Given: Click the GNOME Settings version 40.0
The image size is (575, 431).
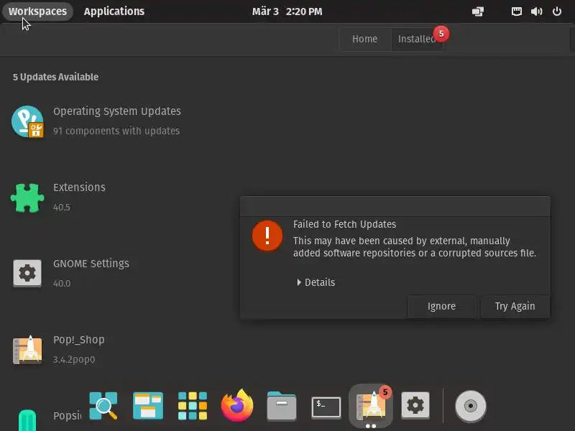Looking at the screenshot, I should (x=62, y=283).
